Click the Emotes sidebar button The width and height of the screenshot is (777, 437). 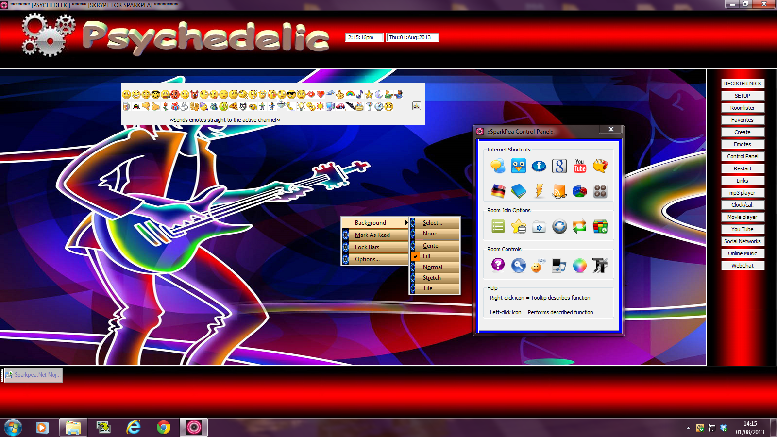click(743, 144)
